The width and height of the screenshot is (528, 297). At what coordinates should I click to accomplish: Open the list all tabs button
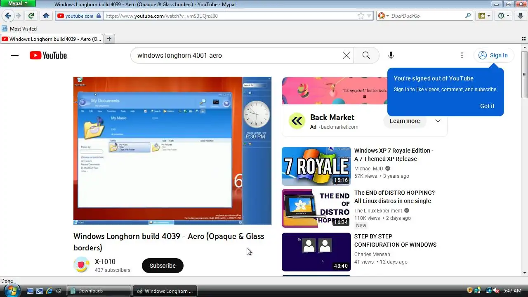point(524,39)
